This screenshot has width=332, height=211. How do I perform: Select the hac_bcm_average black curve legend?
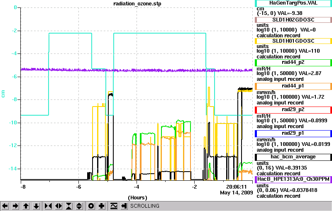pyautogui.click(x=293, y=157)
